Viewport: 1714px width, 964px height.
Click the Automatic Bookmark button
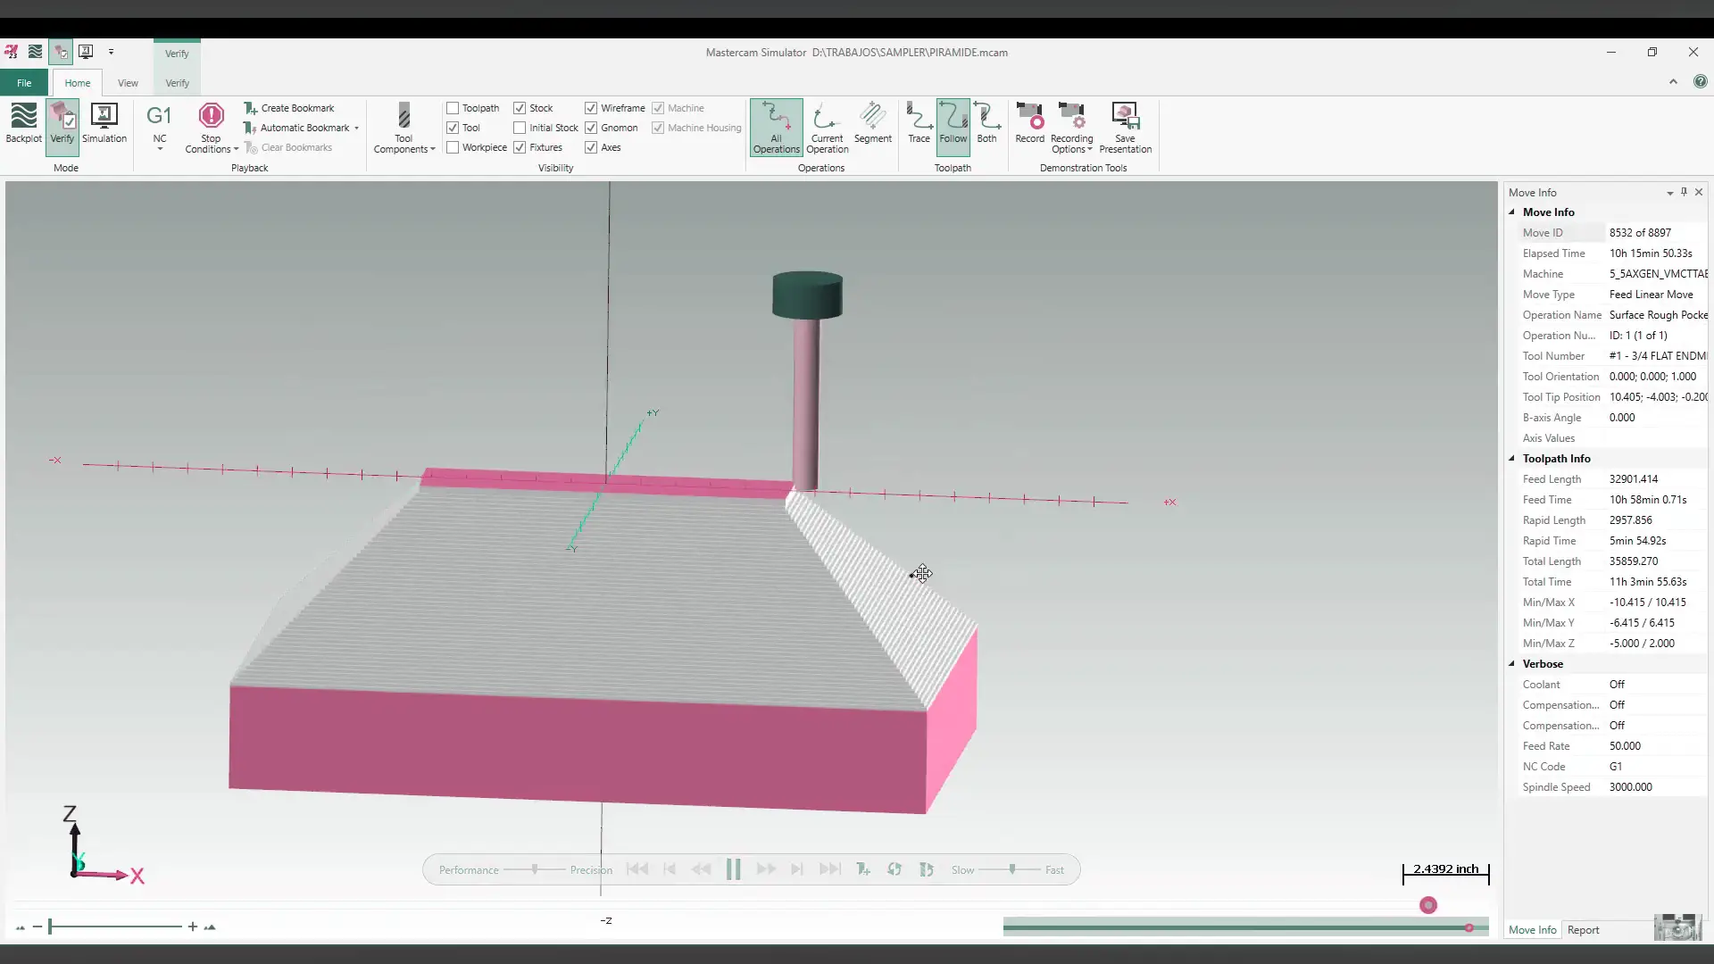point(296,128)
